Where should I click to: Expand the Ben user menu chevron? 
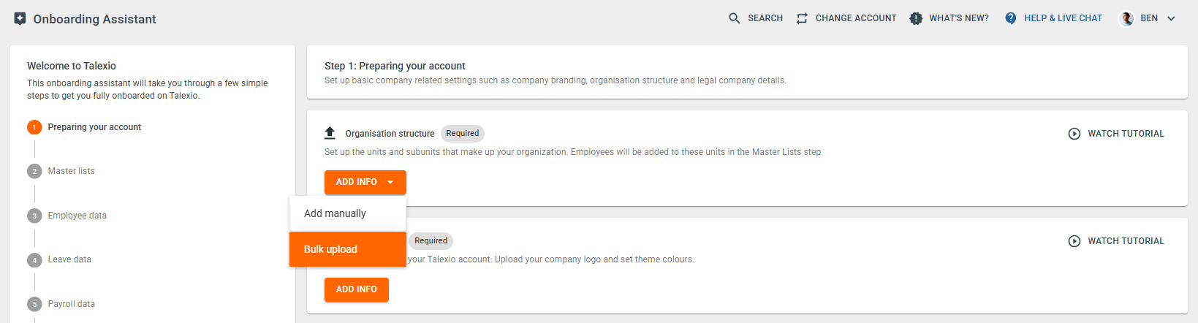1171,18
